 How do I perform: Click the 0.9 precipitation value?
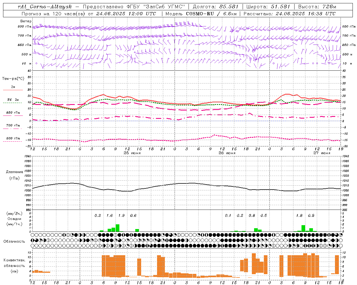[311, 215]
